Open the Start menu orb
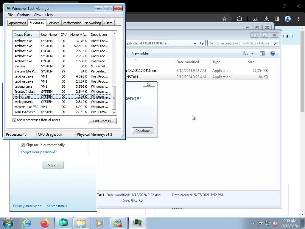This screenshot has height=229, width=305. pyautogui.click(x=8, y=223)
